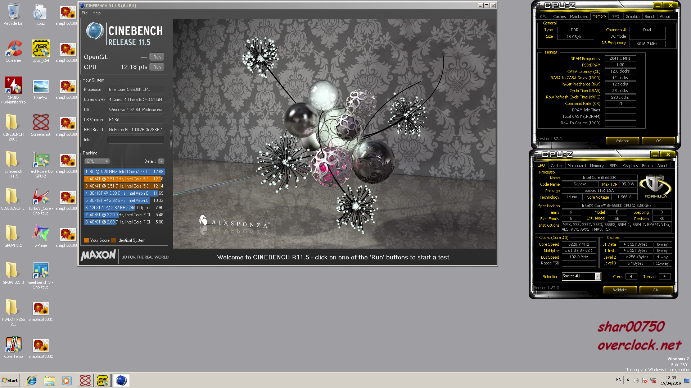The width and height of the screenshot is (691, 388).
Task: Open the CINEBENCH 2003 folder
Action: [13, 128]
